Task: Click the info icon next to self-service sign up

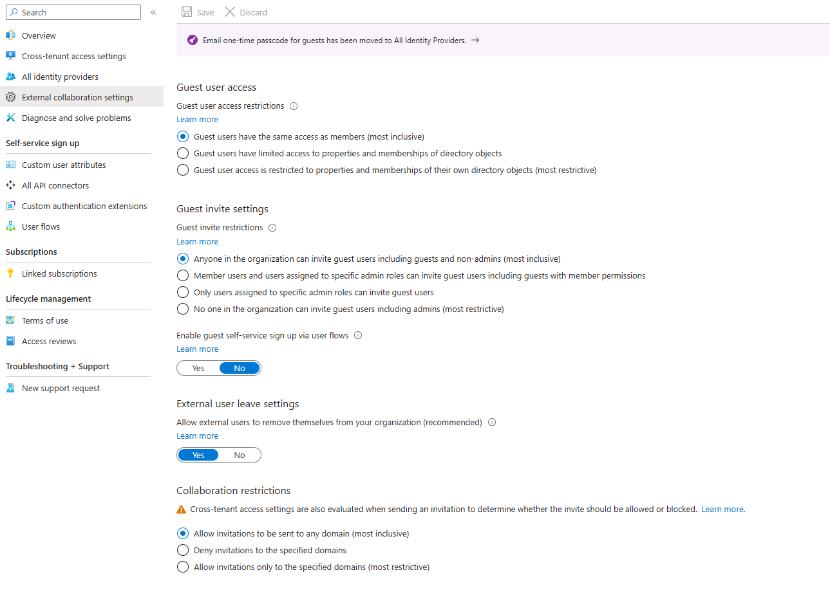Action: [x=358, y=335]
